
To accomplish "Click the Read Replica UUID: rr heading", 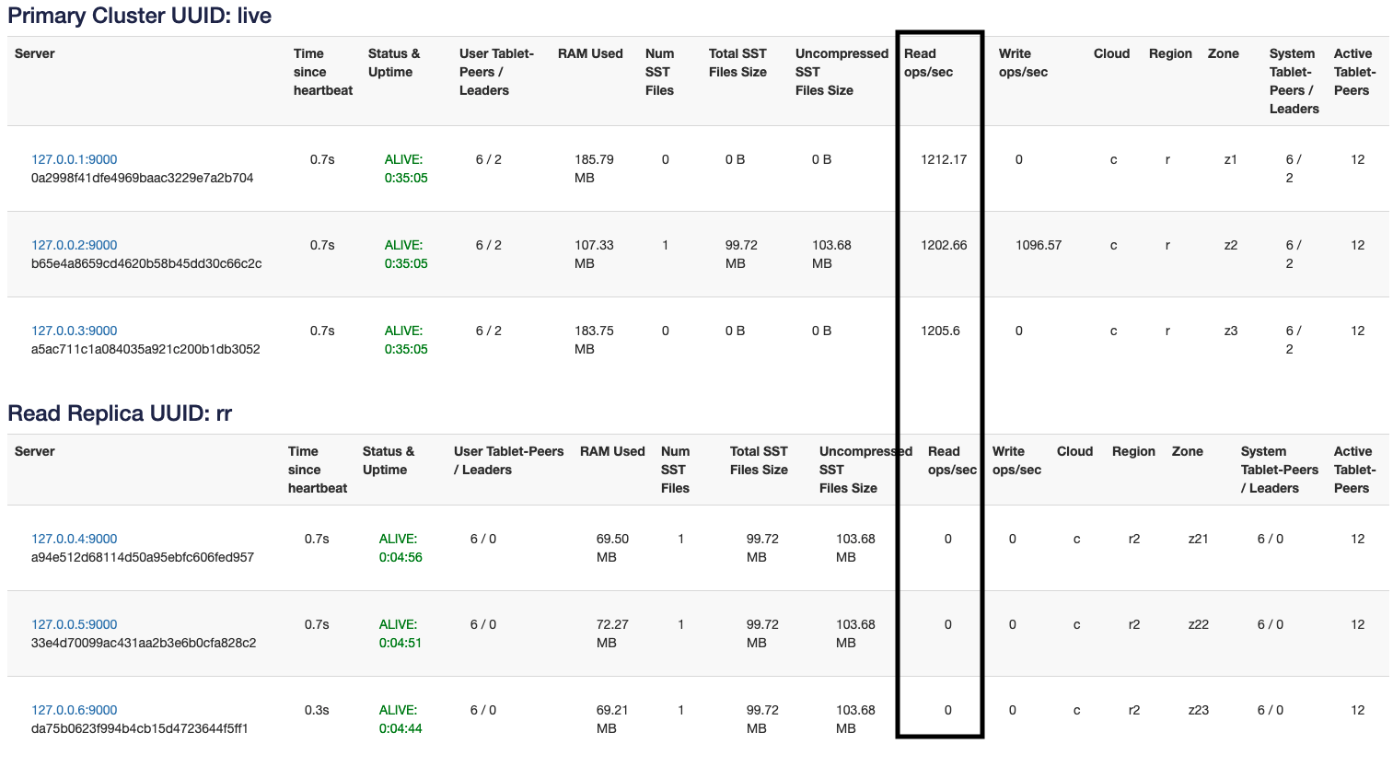I will (116, 413).
